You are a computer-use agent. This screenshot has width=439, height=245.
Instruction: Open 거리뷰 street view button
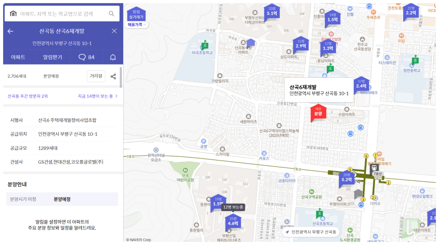pyautogui.click(x=96, y=76)
